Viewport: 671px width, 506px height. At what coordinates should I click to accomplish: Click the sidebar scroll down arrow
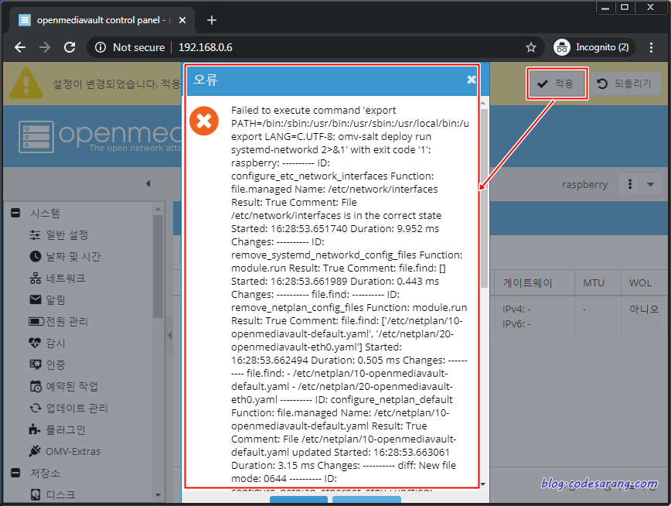click(158, 495)
